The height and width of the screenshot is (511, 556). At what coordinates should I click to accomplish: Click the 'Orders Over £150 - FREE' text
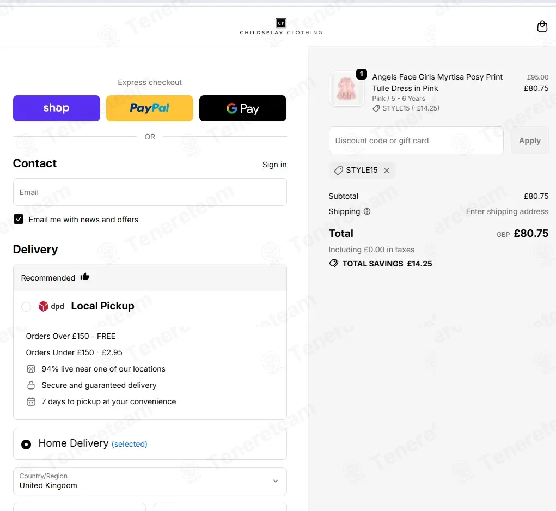[71, 336]
